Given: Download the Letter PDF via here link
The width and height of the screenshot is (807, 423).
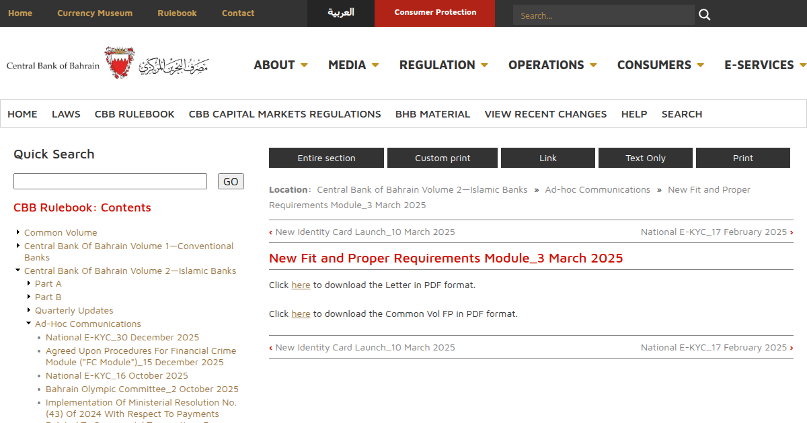Looking at the screenshot, I should tap(301, 285).
